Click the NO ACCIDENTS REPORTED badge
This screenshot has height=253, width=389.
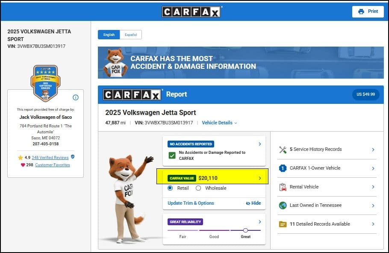(x=191, y=144)
